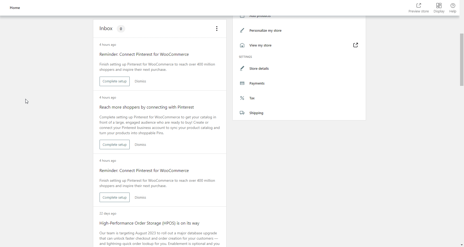The height and width of the screenshot is (247, 464).
Task: Open Payments settings via the card icon
Action: click(x=242, y=83)
